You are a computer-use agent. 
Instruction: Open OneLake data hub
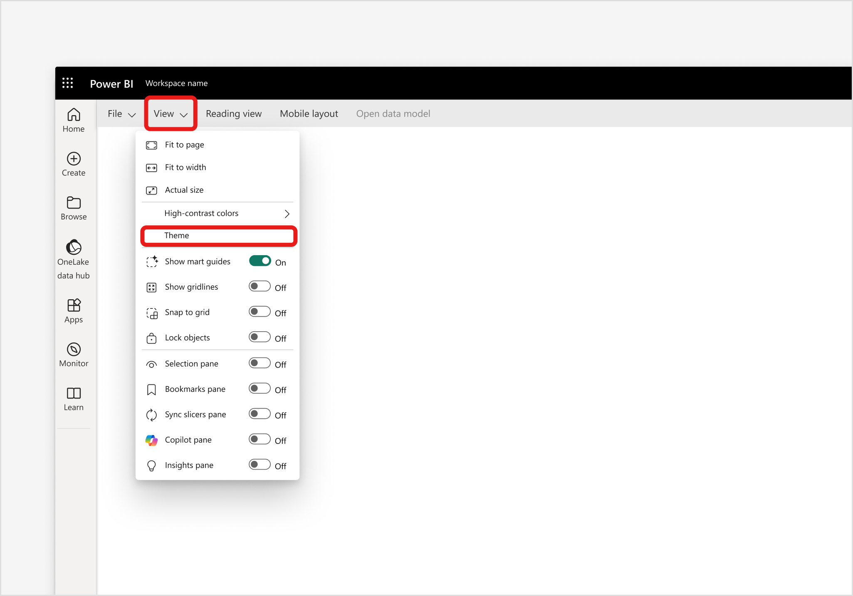[x=74, y=259]
